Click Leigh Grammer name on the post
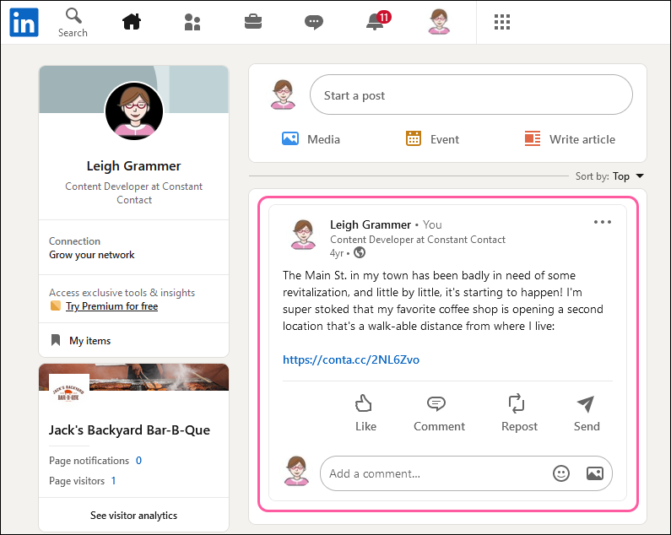Viewport: 671px width, 535px height. click(371, 224)
